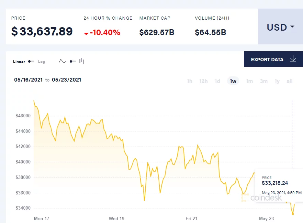Click the candlestick chart type icon
This screenshot has height=223, width=303.
(82, 61)
